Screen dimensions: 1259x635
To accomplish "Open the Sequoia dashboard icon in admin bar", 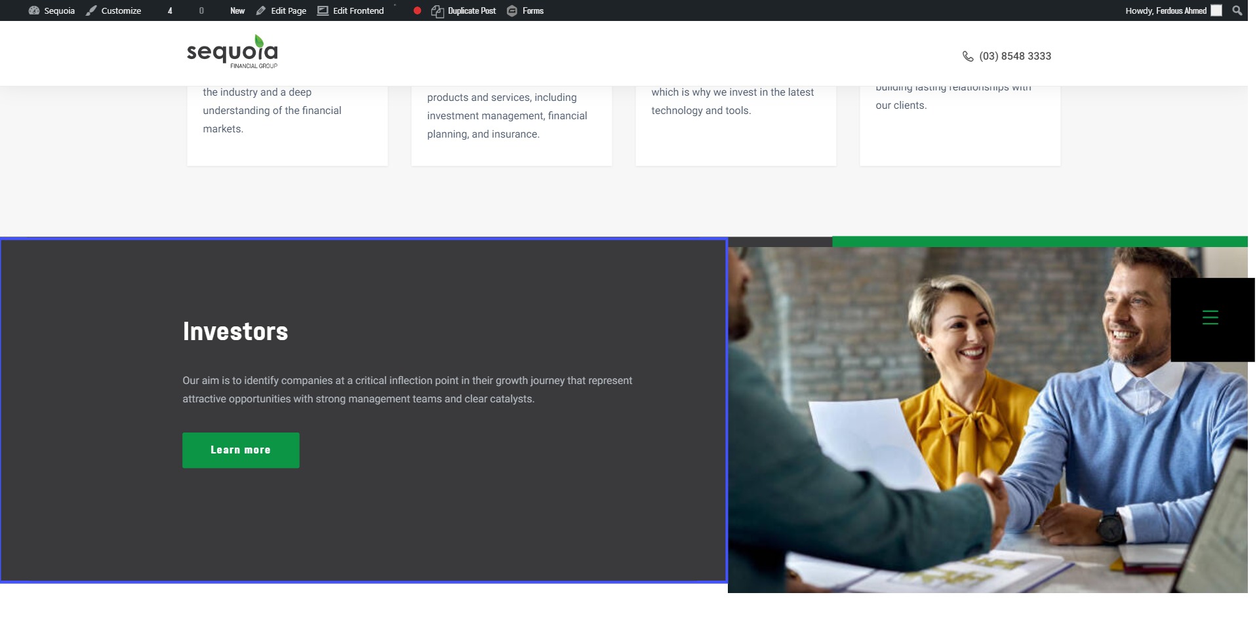I will click(x=34, y=10).
